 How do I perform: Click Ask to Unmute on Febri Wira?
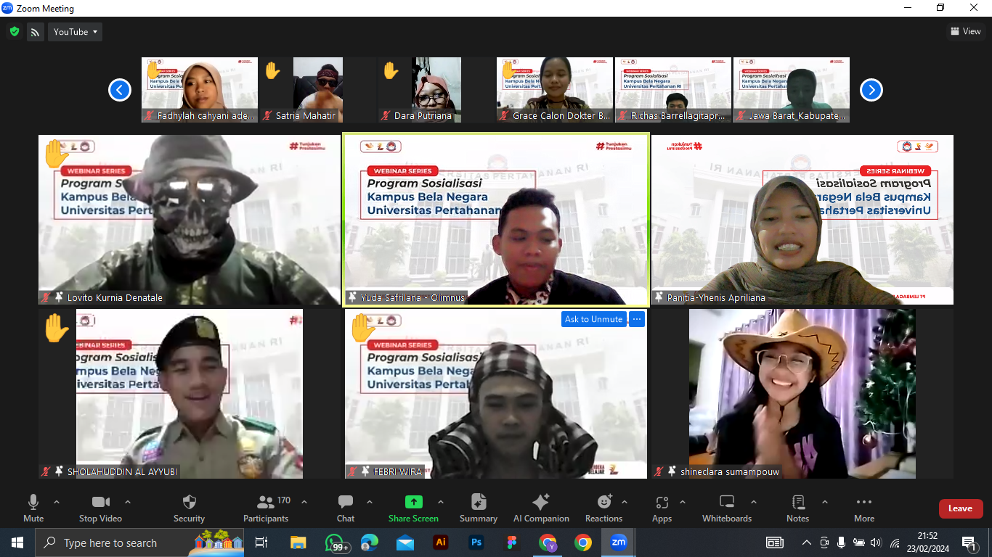[x=593, y=319]
